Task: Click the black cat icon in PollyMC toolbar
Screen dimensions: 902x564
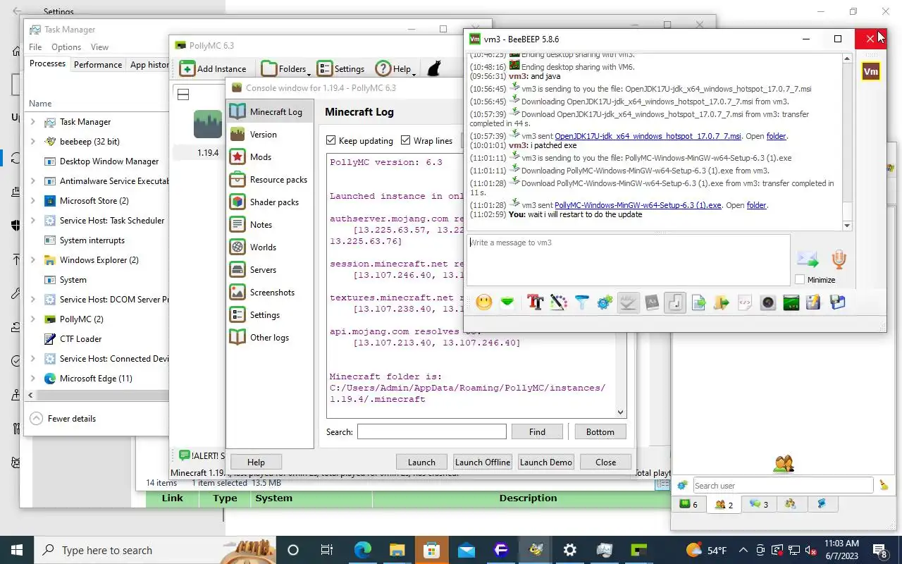Action: (435, 68)
